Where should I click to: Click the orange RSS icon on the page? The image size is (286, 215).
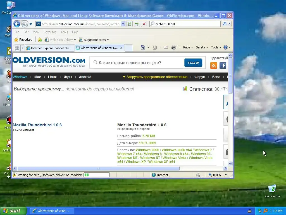tap(214, 66)
